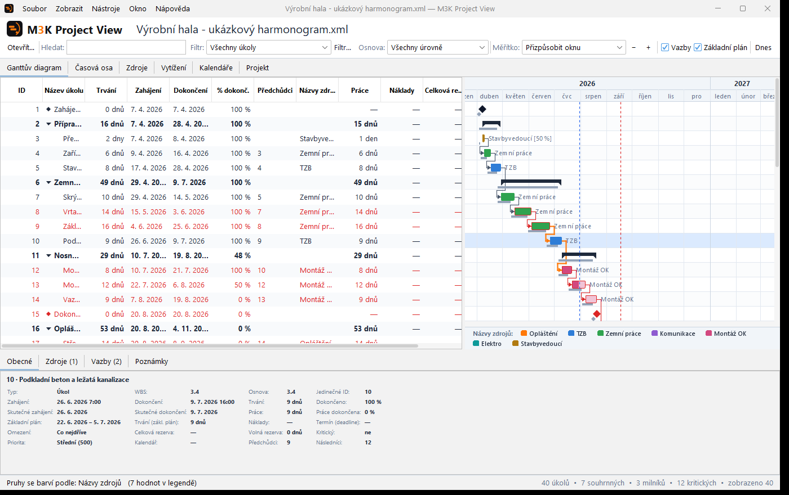789x495 pixels.
Task: Open the Měřítko dropdown Přizpůsobit oknu
Action: click(x=574, y=47)
